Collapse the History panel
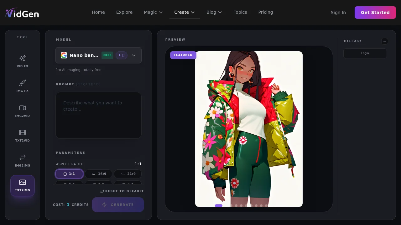This screenshot has height=225, width=401. (385, 41)
